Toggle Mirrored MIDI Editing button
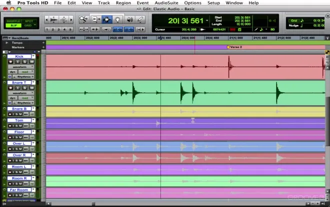The width and height of the screenshot is (330, 207). pos(106,29)
